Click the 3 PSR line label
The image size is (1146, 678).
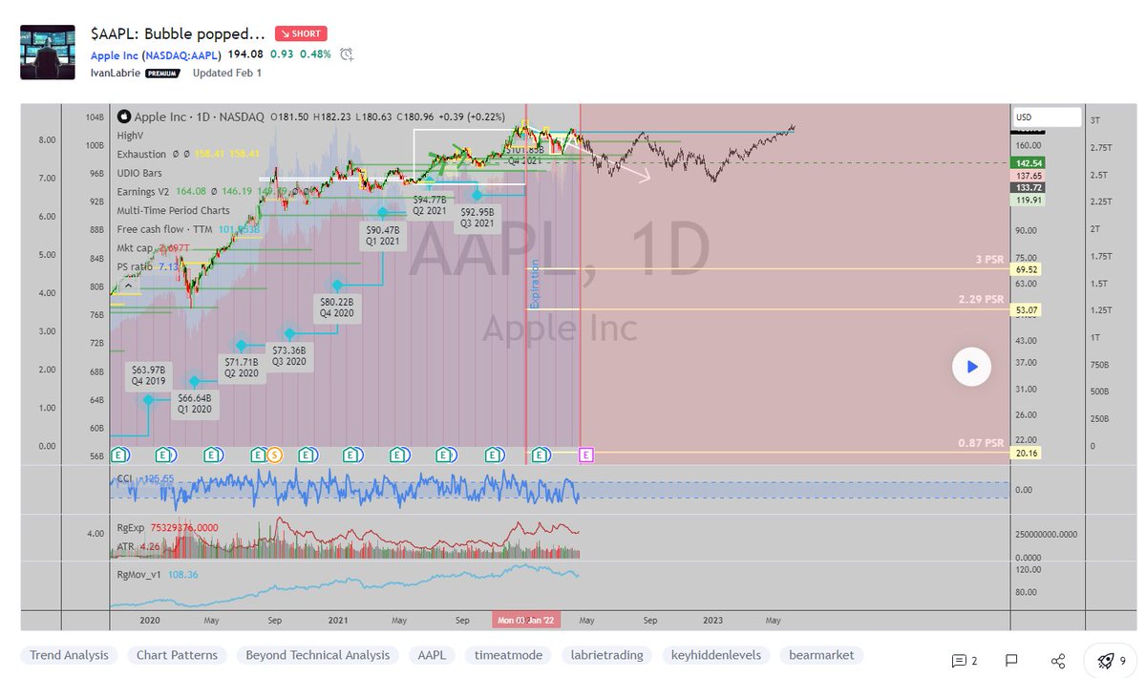click(x=987, y=261)
